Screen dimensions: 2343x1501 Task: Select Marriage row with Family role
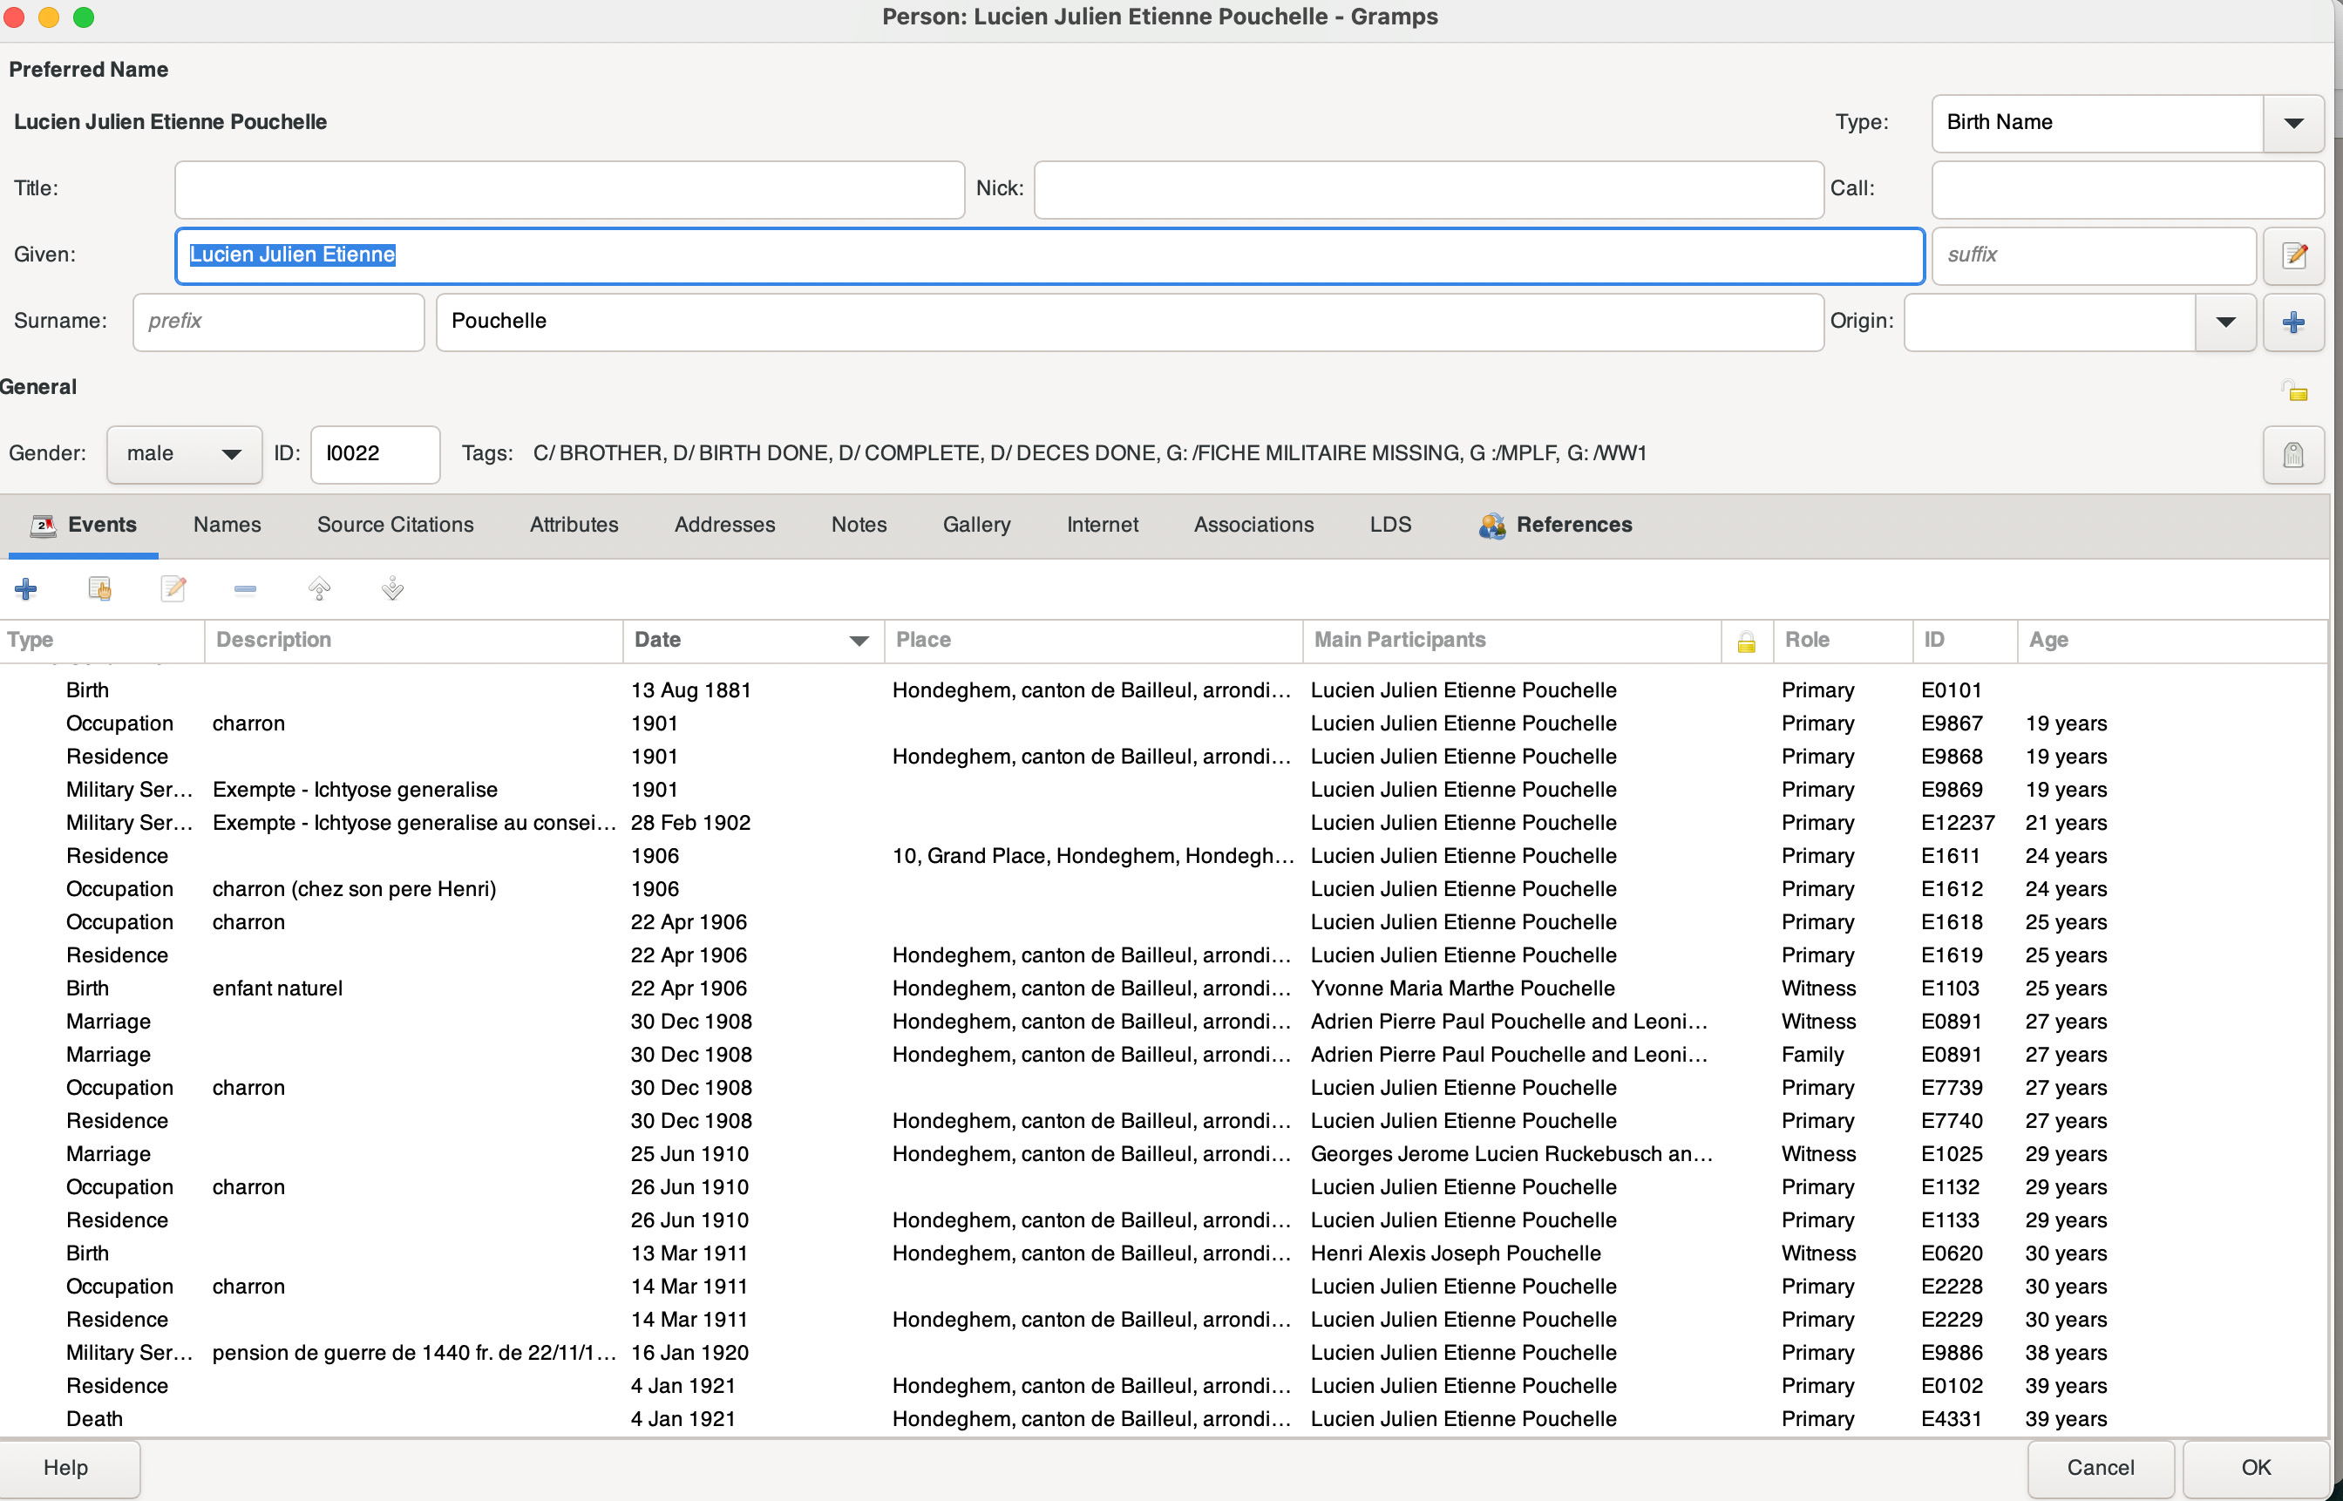coord(1164,1056)
